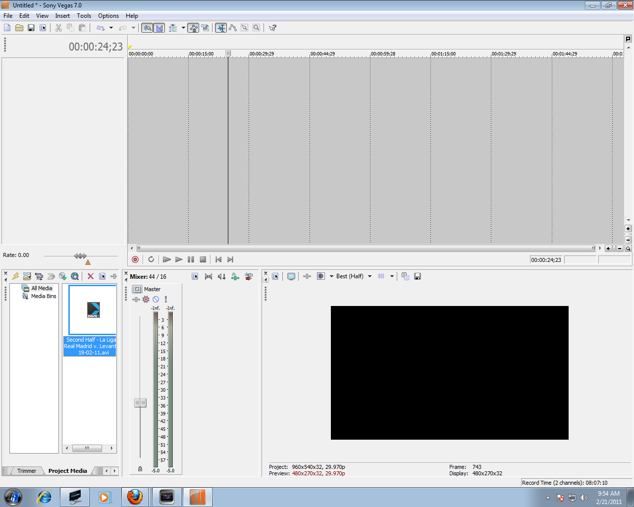The height and width of the screenshot is (507, 634).
Task: Switch to the Trimmer tab
Action: pyautogui.click(x=27, y=471)
